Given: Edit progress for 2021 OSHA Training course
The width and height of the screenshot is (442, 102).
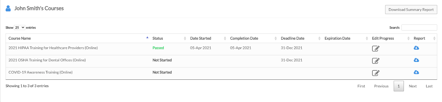Looking at the screenshot, I should [x=376, y=61].
